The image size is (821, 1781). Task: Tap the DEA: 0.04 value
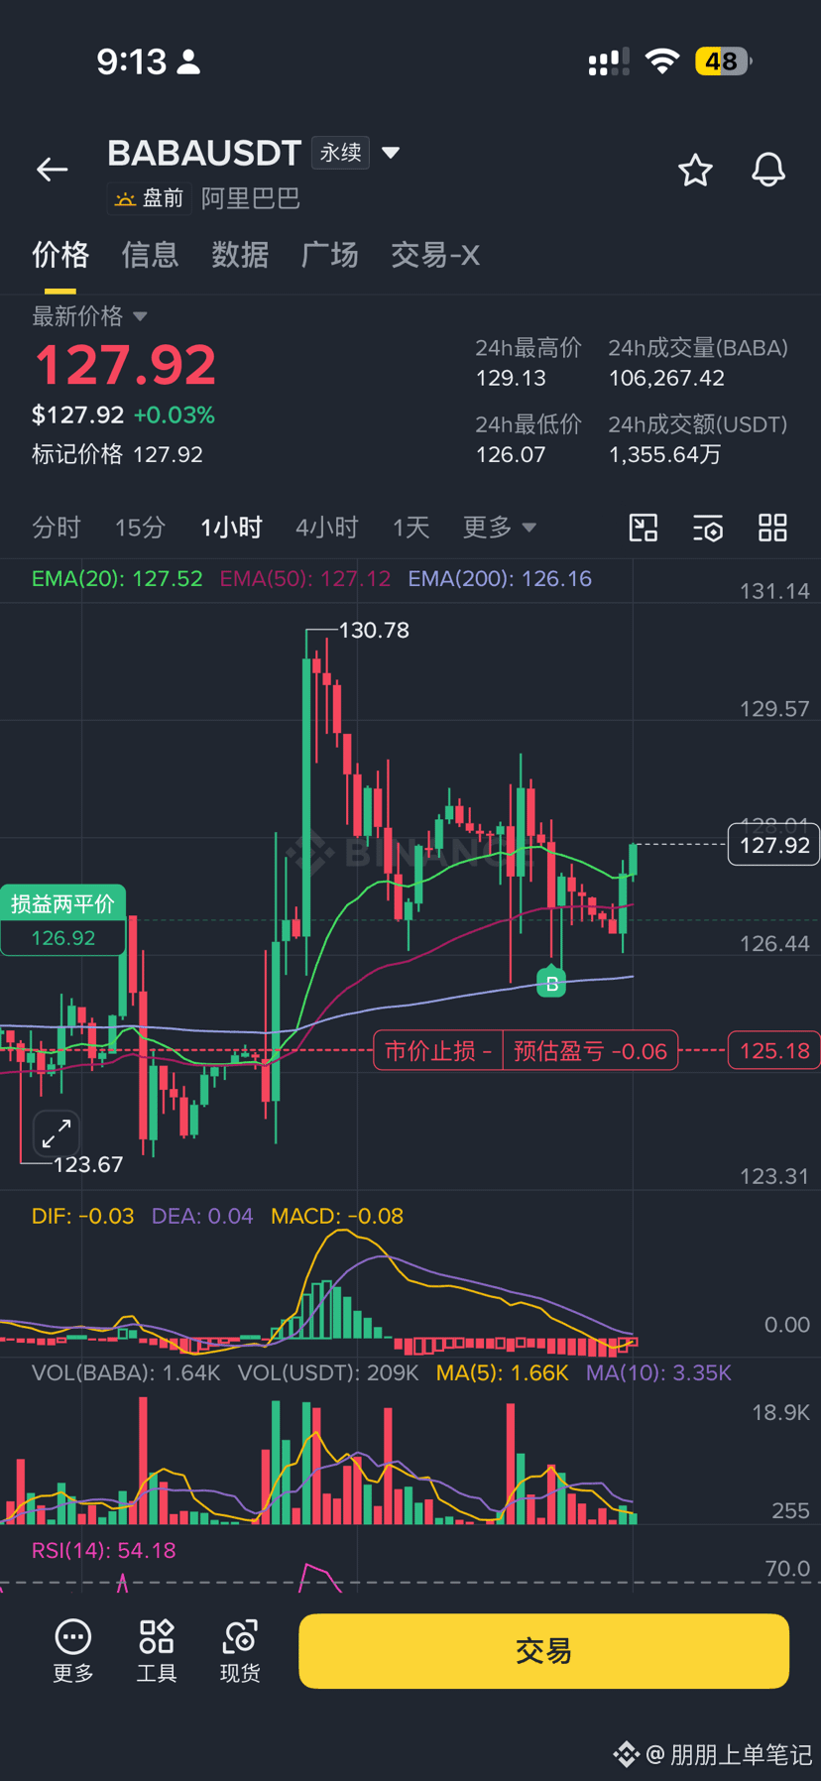[x=202, y=1216]
